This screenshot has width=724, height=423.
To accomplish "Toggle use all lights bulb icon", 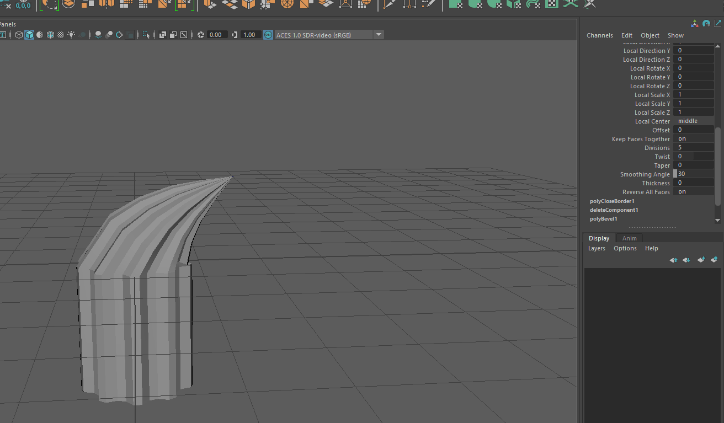I will pos(71,35).
